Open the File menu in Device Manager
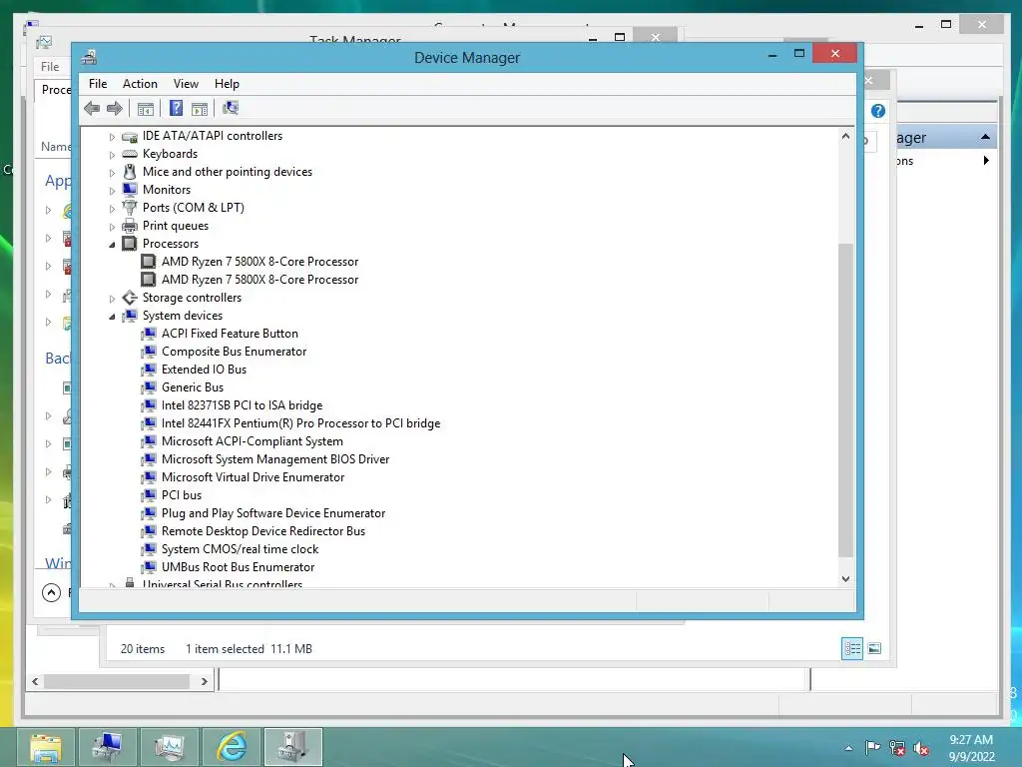1022x767 pixels. [x=98, y=84]
